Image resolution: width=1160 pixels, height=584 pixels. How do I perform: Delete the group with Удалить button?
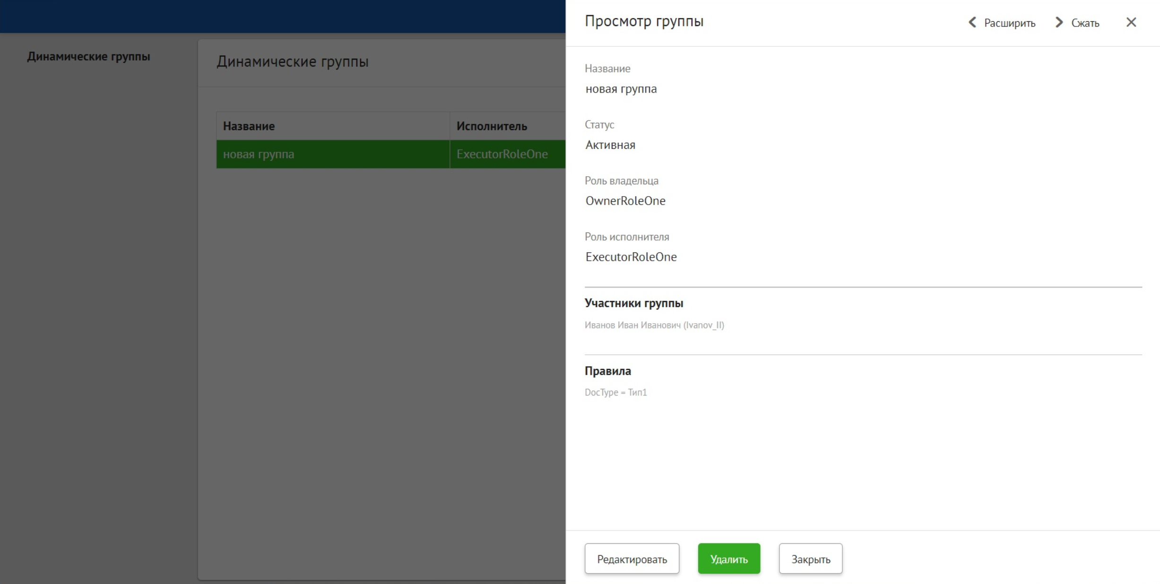pyautogui.click(x=729, y=558)
